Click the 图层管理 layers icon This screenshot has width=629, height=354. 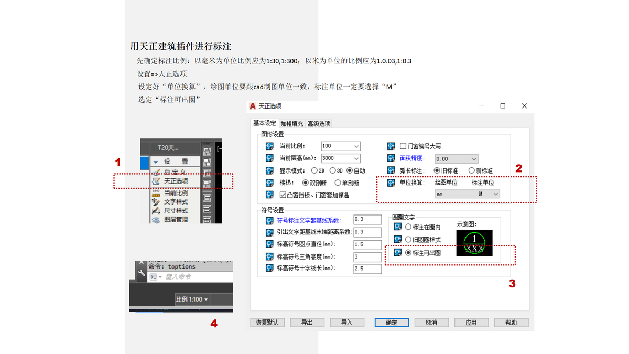[155, 220]
